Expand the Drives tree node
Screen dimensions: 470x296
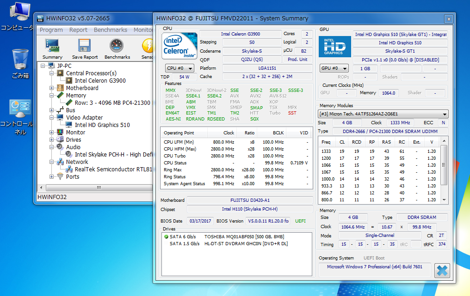[x=52, y=140]
